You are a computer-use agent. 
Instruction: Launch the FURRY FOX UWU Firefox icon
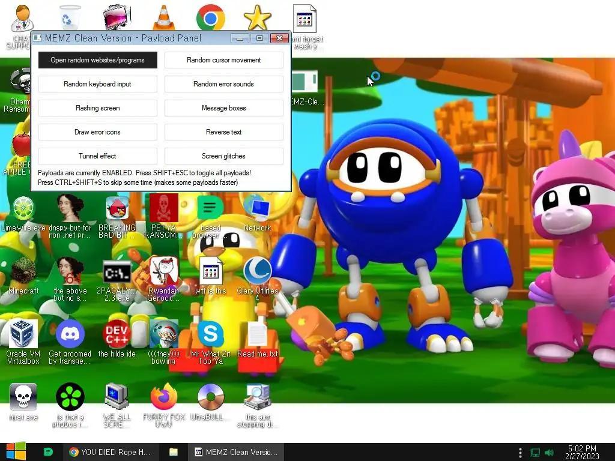163,405
